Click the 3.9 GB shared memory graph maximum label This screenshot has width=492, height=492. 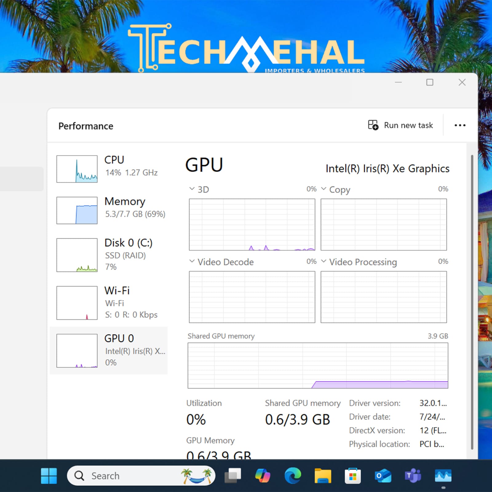pyautogui.click(x=438, y=336)
